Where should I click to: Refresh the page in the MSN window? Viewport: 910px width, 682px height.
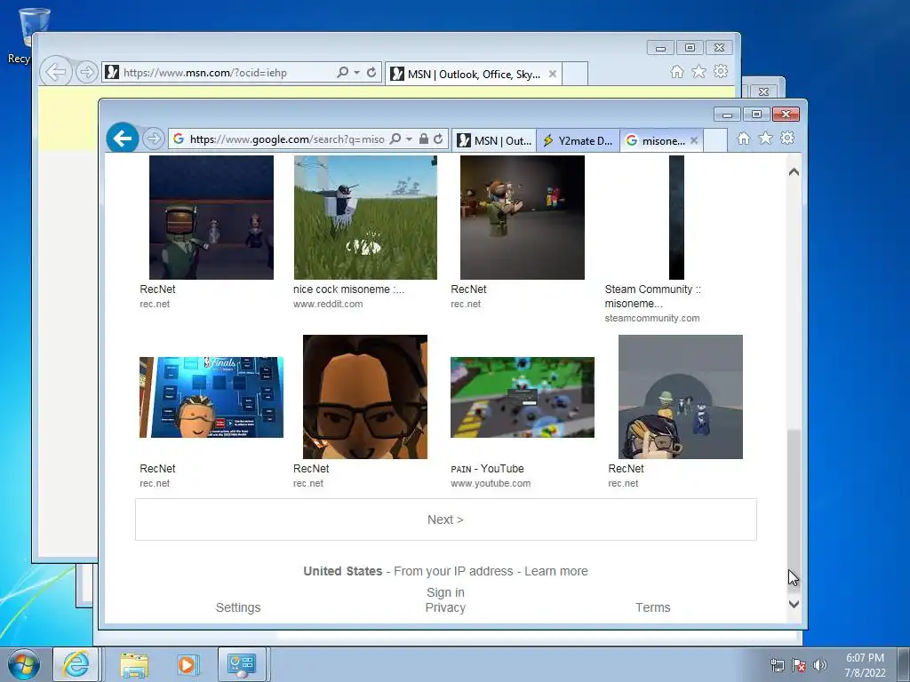coord(371,73)
